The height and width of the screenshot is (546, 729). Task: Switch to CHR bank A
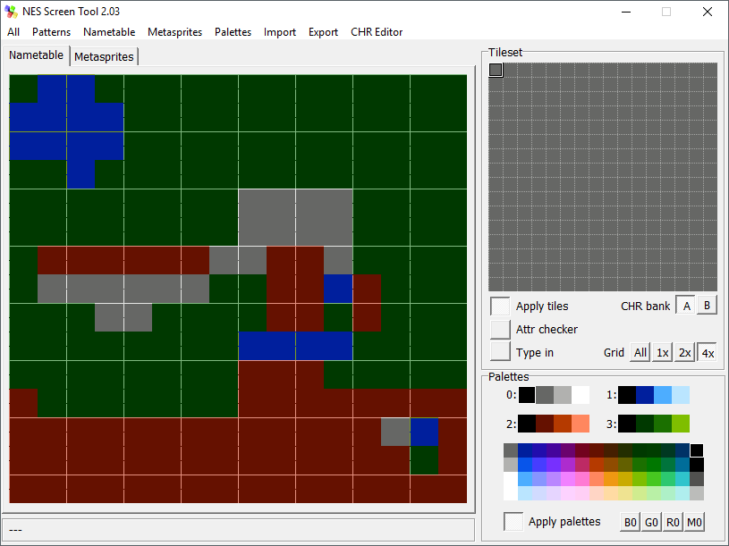pyautogui.click(x=686, y=306)
